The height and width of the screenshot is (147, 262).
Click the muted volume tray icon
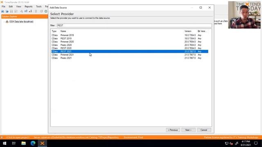tap(231, 143)
